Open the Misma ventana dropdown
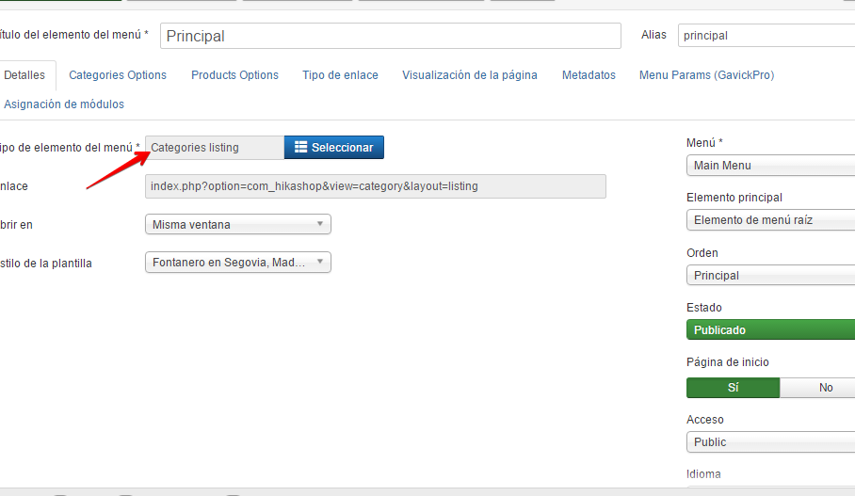This screenshot has height=496, width=855. (x=237, y=225)
